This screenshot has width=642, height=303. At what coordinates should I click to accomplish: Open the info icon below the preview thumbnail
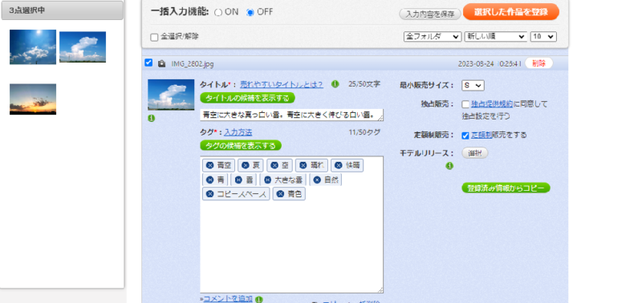[151, 119]
